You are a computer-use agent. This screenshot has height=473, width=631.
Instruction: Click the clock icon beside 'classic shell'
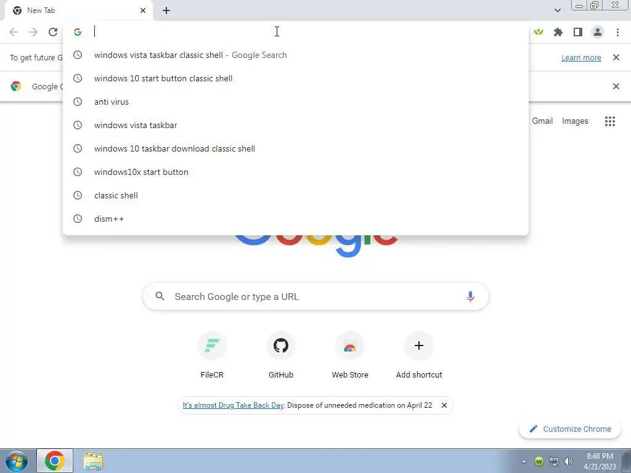tap(78, 195)
